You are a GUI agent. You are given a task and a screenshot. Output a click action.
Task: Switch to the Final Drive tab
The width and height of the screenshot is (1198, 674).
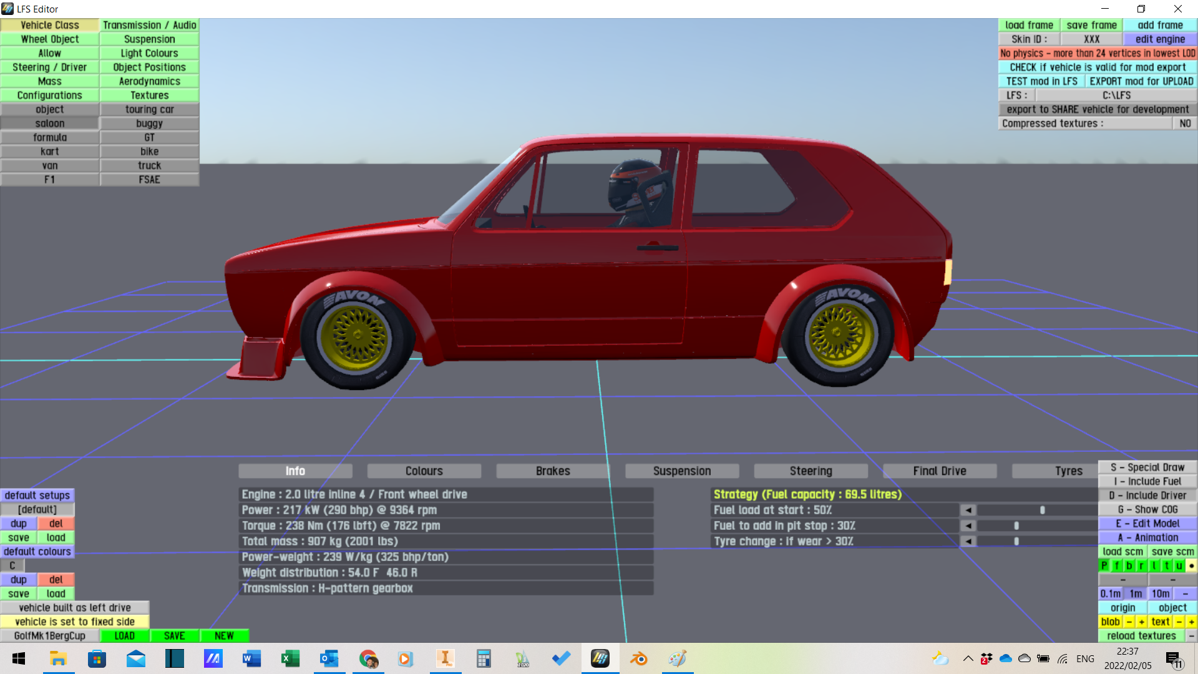pyautogui.click(x=939, y=471)
